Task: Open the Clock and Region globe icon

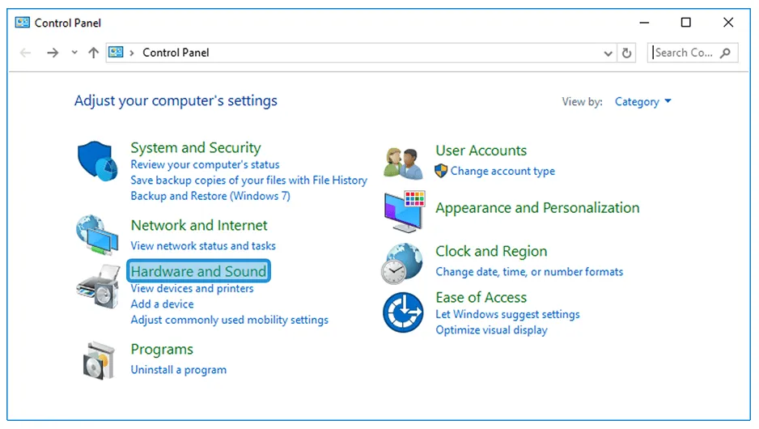Action: click(x=402, y=264)
